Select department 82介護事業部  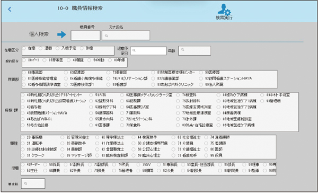point(153,78)
